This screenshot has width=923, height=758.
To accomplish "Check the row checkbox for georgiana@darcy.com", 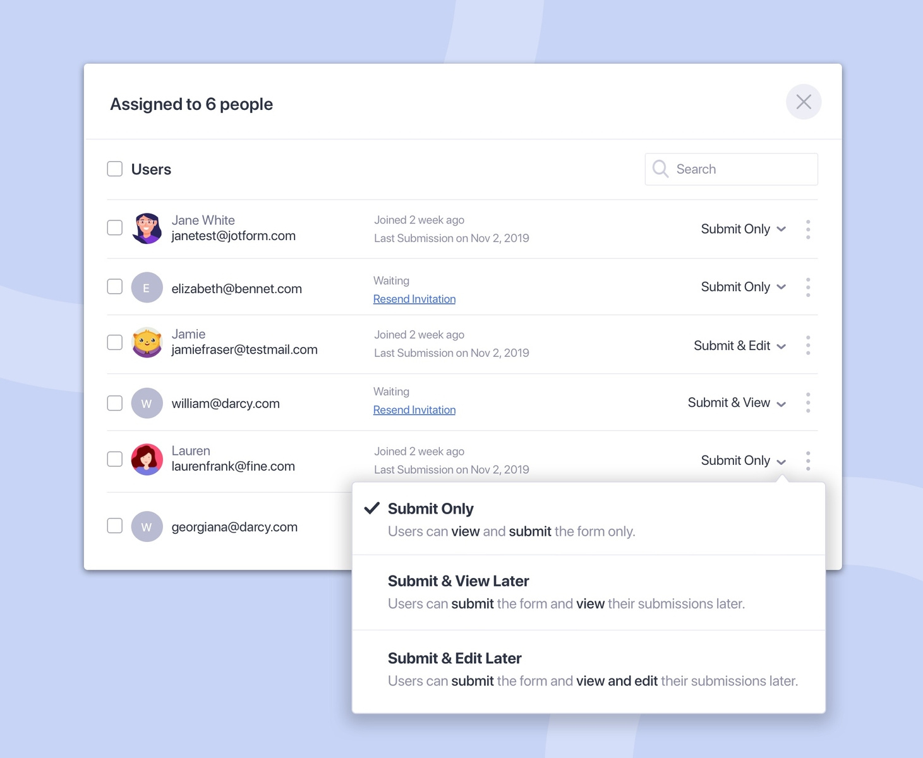I will click(x=114, y=525).
